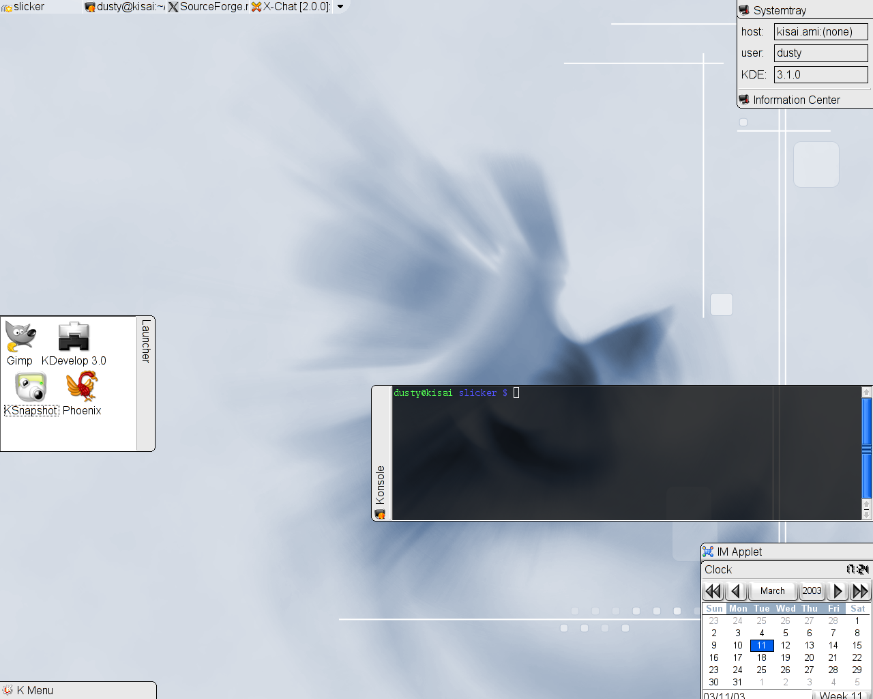Click the Konsole icon below the Konsole tab

pyautogui.click(x=380, y=514)
